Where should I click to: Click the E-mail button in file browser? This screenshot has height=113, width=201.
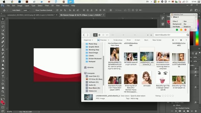tap(138, 40)
